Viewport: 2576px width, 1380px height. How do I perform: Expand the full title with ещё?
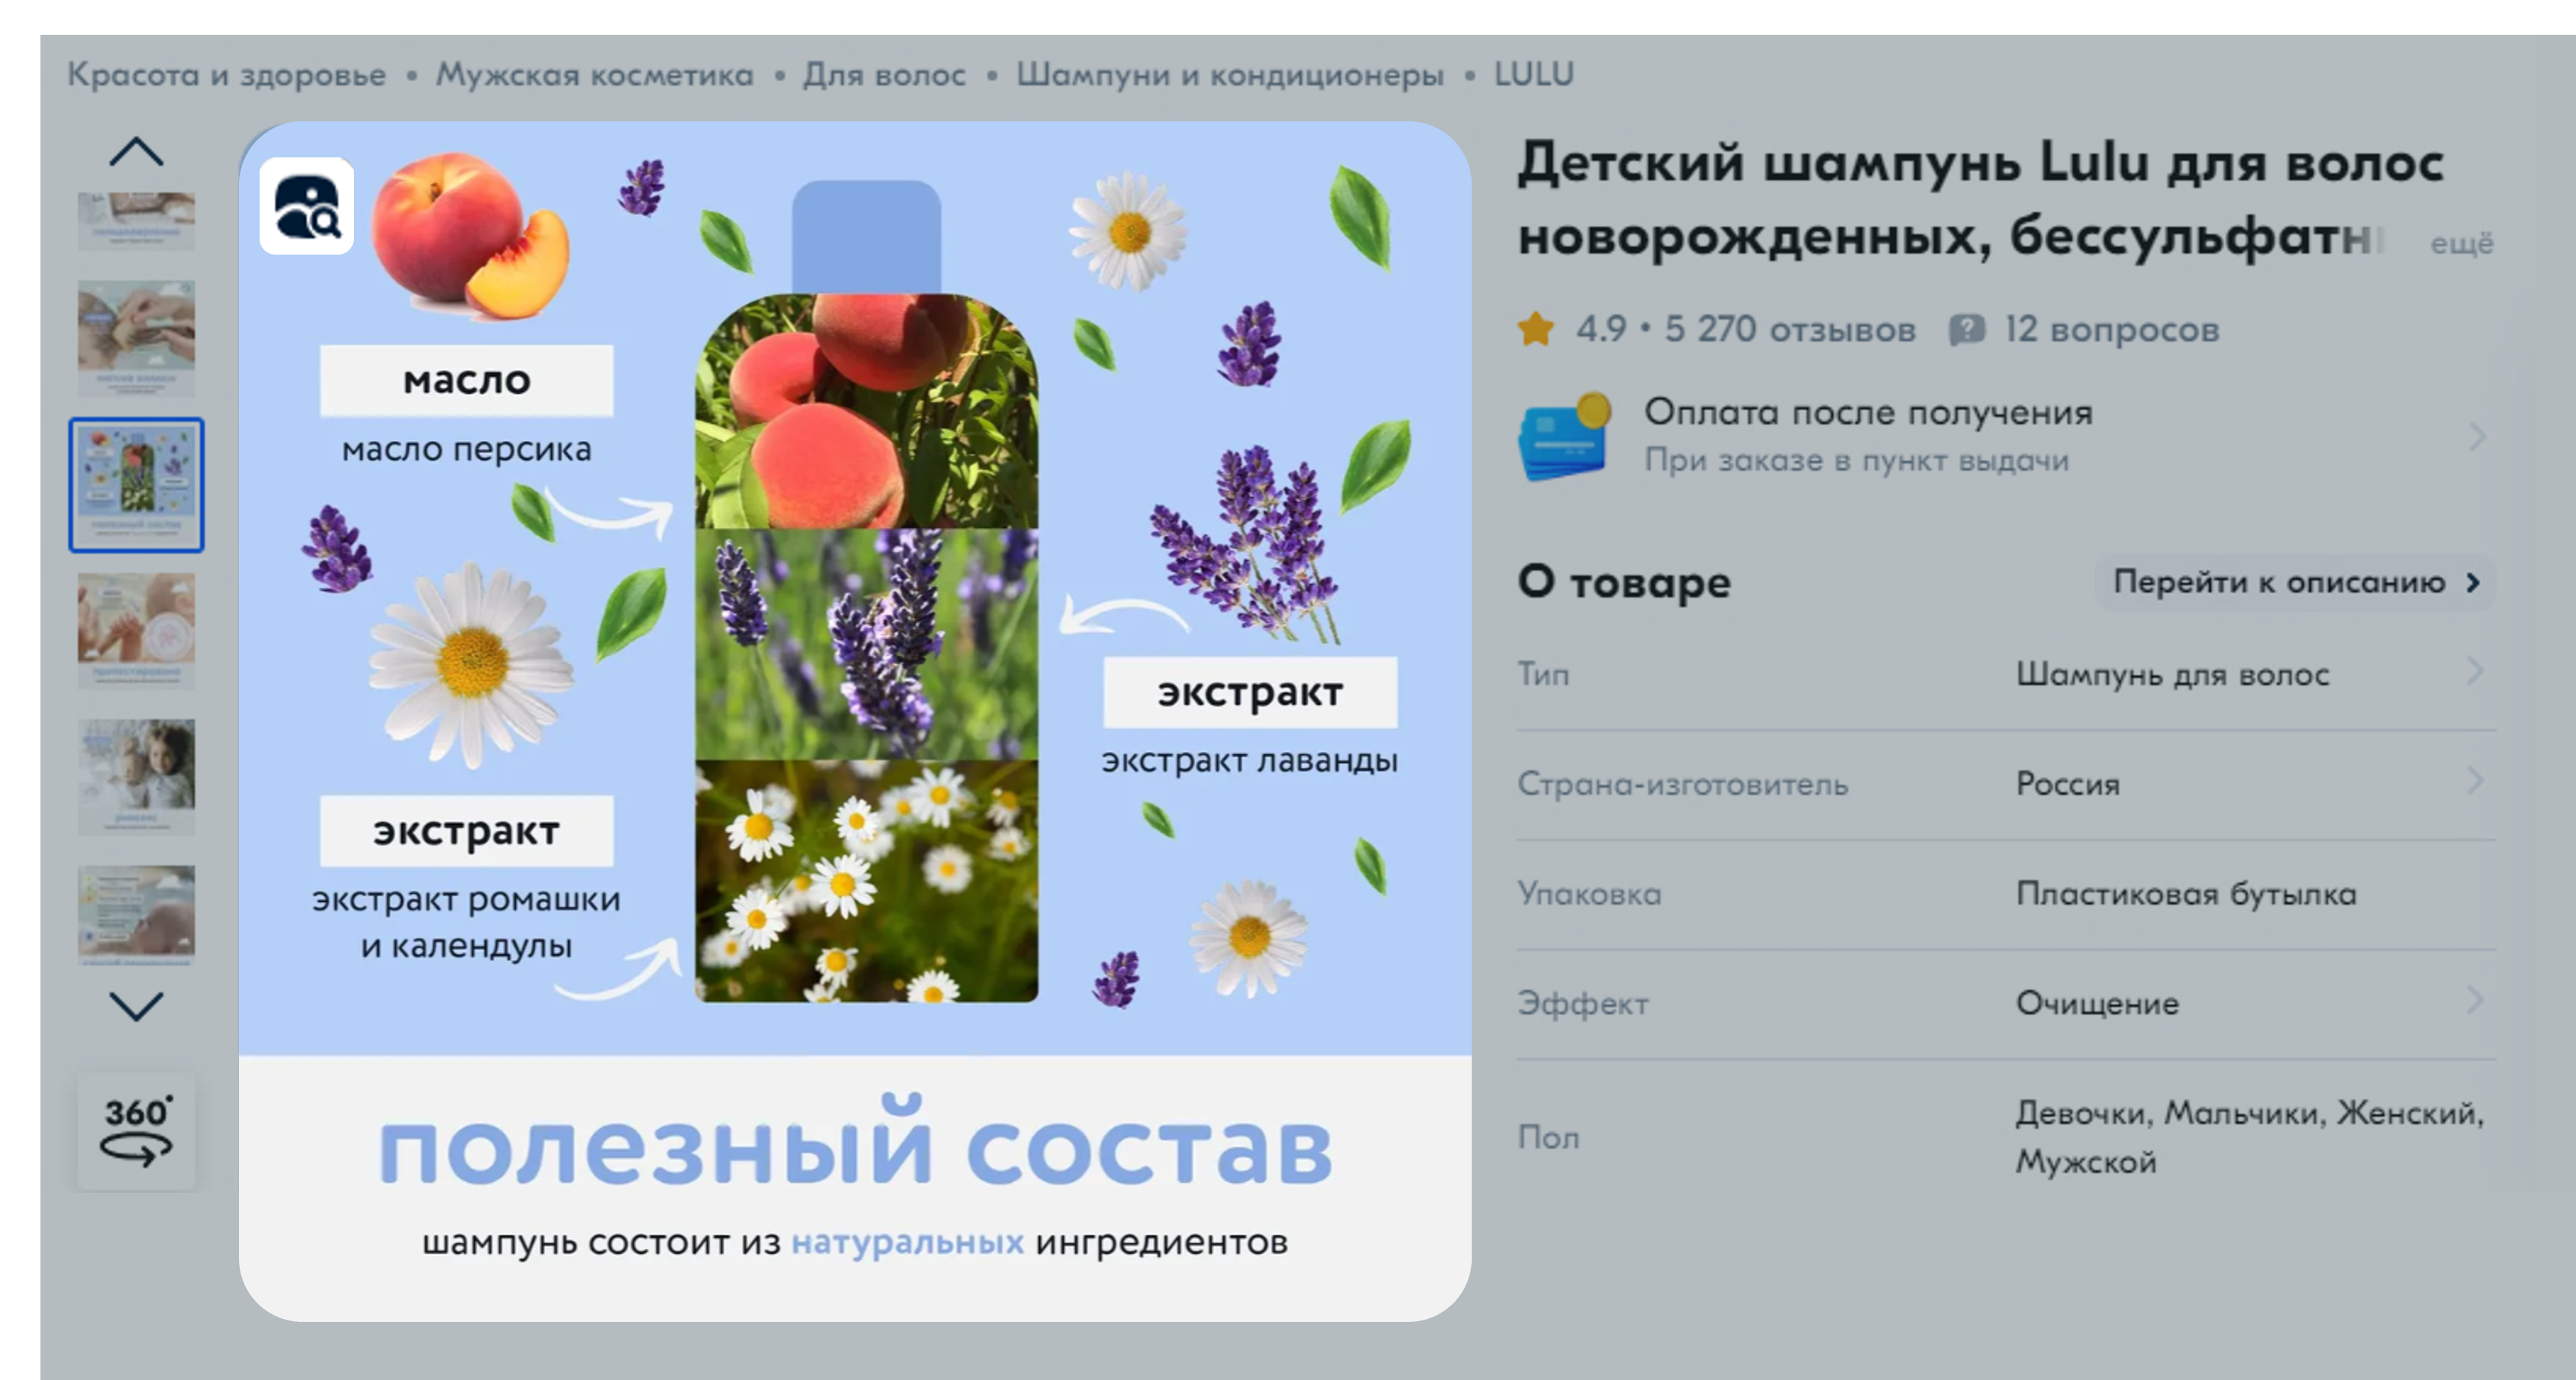click(x=2462, y=243)
